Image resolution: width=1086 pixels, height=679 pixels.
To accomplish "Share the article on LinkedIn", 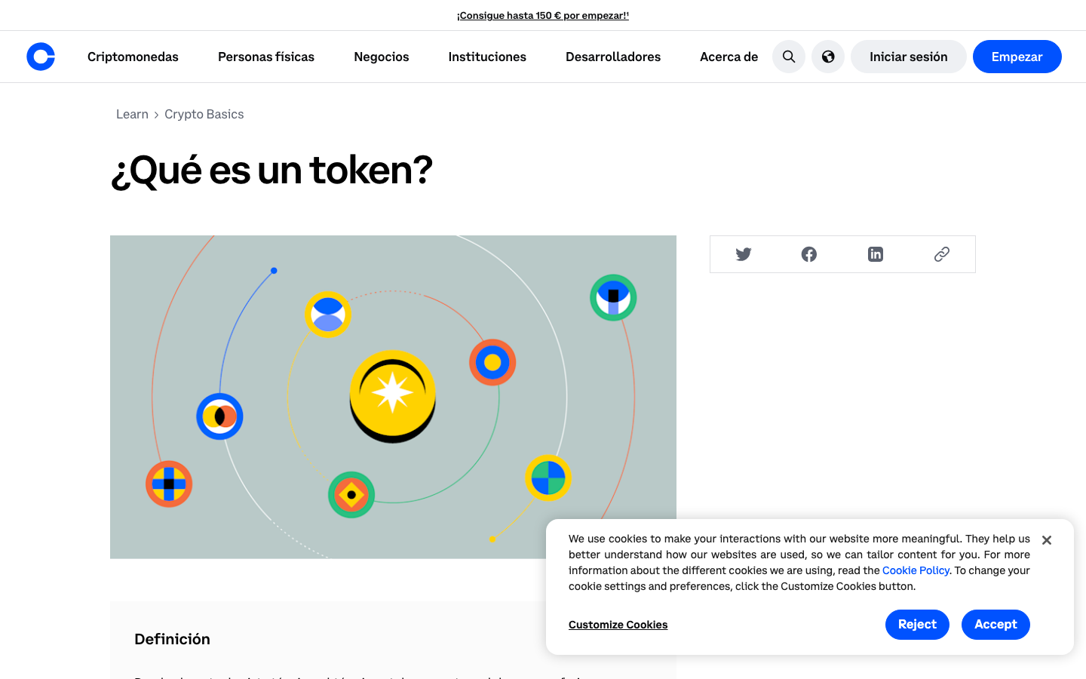I will 875,254.
